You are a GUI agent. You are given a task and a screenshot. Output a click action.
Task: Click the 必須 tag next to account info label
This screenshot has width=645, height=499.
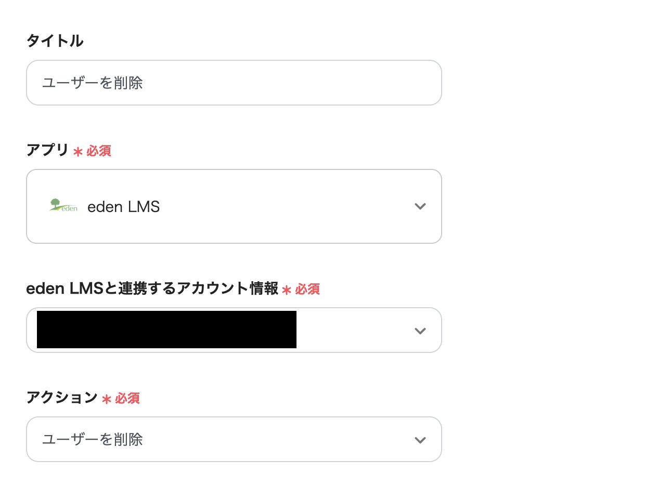tap(307, 289)
